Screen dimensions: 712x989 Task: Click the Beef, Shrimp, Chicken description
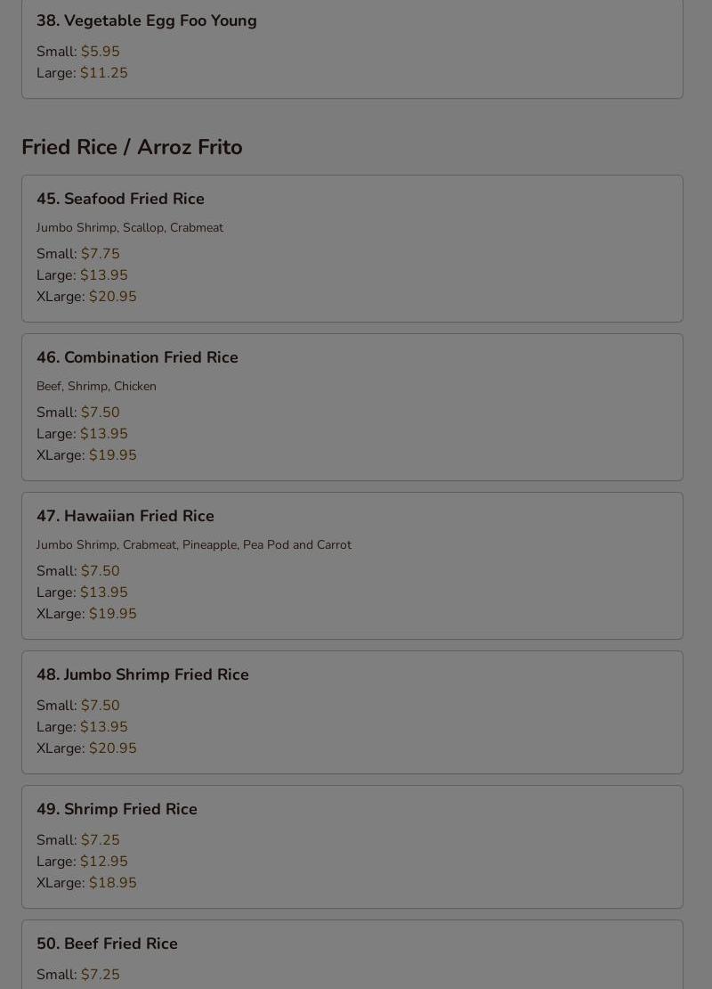pos(96,386)
